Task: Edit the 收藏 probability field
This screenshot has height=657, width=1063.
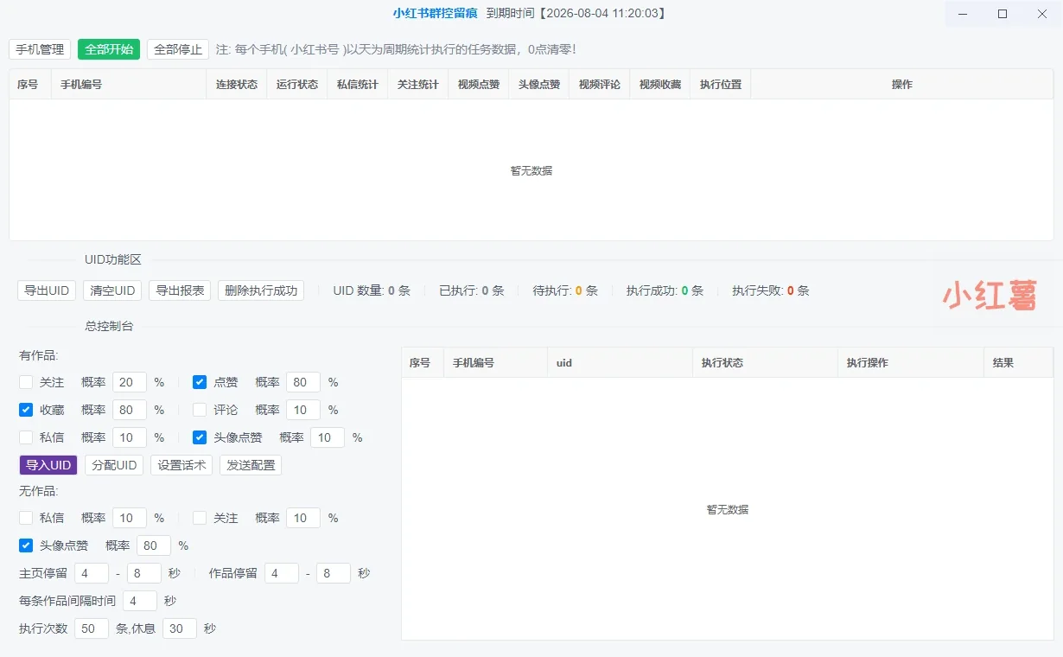Action: (130, 410)
